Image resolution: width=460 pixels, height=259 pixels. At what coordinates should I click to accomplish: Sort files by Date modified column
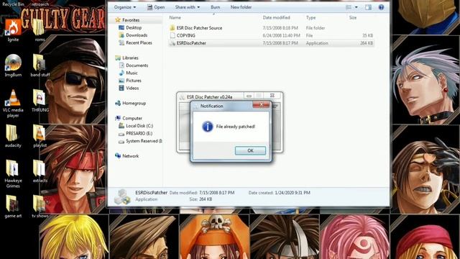tap(276, 17)
